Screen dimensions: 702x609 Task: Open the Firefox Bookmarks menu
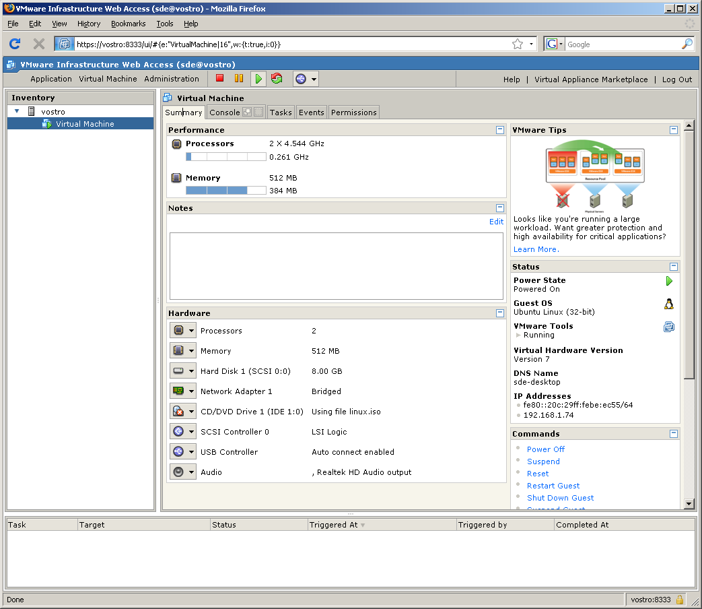point(128,24)
